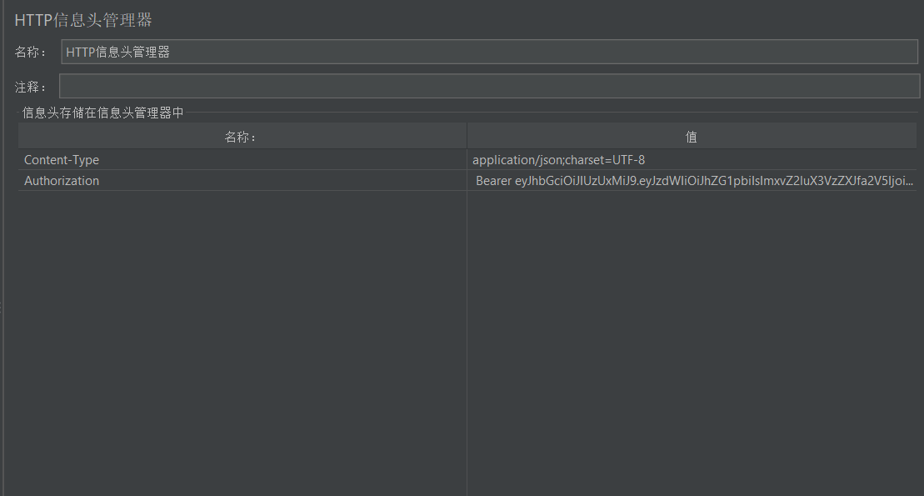The width and height of the screenshot is (924, 496).
Task: Select the 名称 column header in the table
Action: [242, 137]
